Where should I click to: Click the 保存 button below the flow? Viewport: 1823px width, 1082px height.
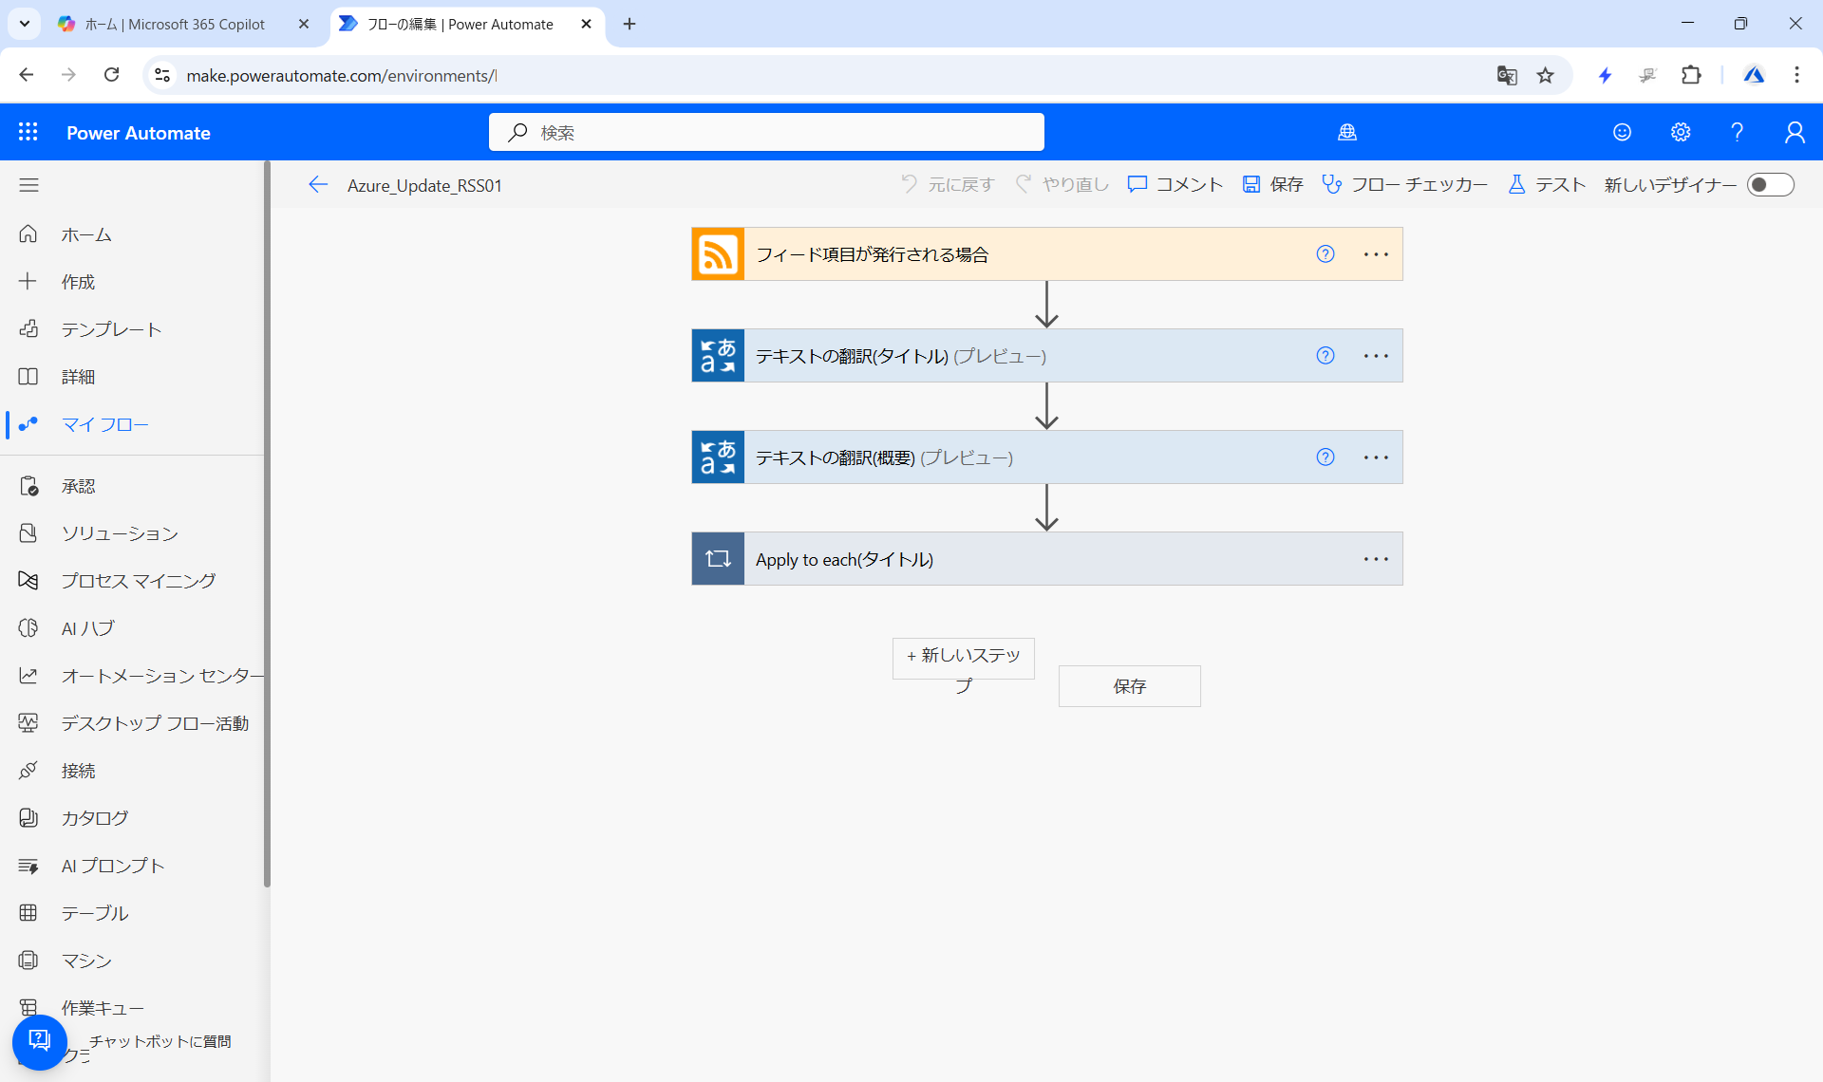[1129, 686]
